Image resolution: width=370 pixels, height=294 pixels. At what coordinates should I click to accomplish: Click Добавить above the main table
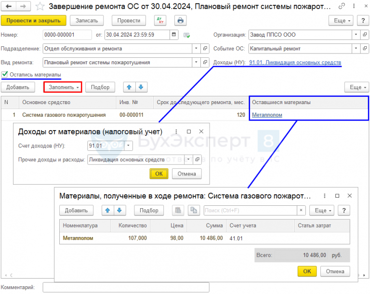pyautogui.click(x=18, y=87)
